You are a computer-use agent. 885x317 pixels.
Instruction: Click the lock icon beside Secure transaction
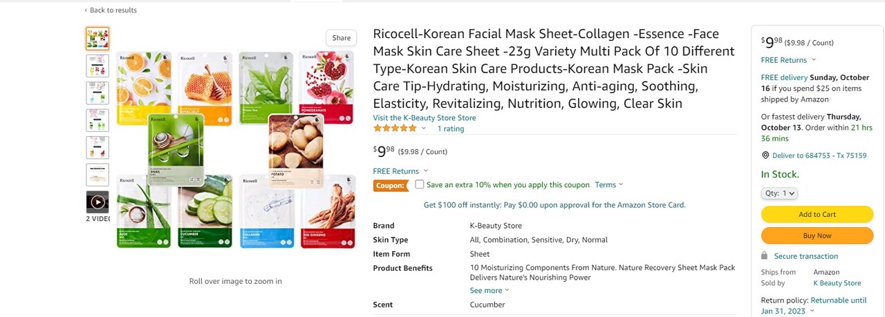click(765, 256)
